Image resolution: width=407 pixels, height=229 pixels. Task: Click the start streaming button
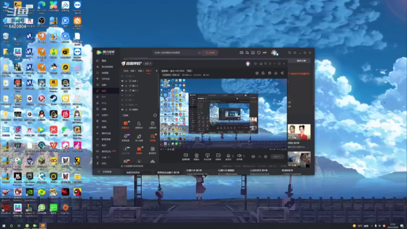coord(277,157)
